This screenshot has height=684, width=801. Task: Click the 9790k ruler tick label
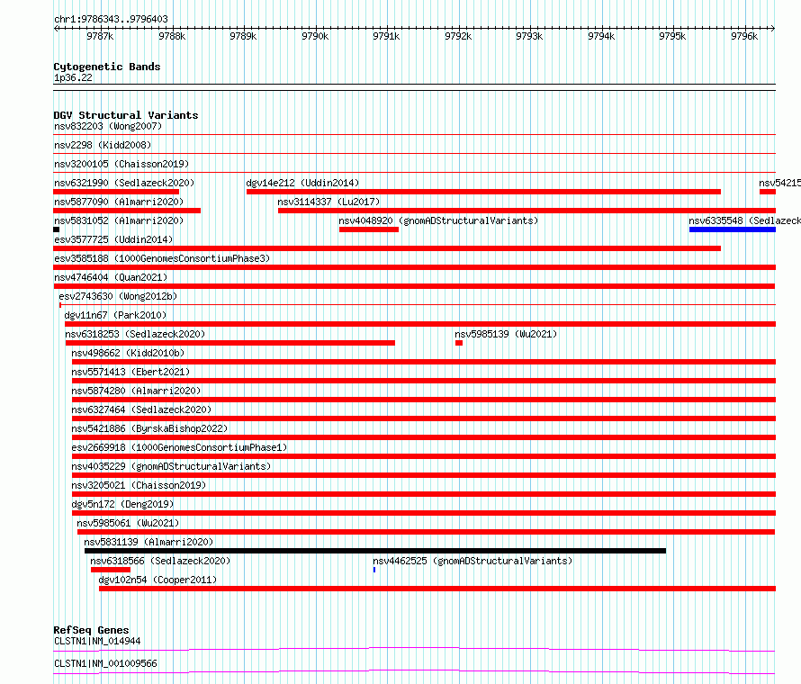pyautogui.click(x=315, y=36)
